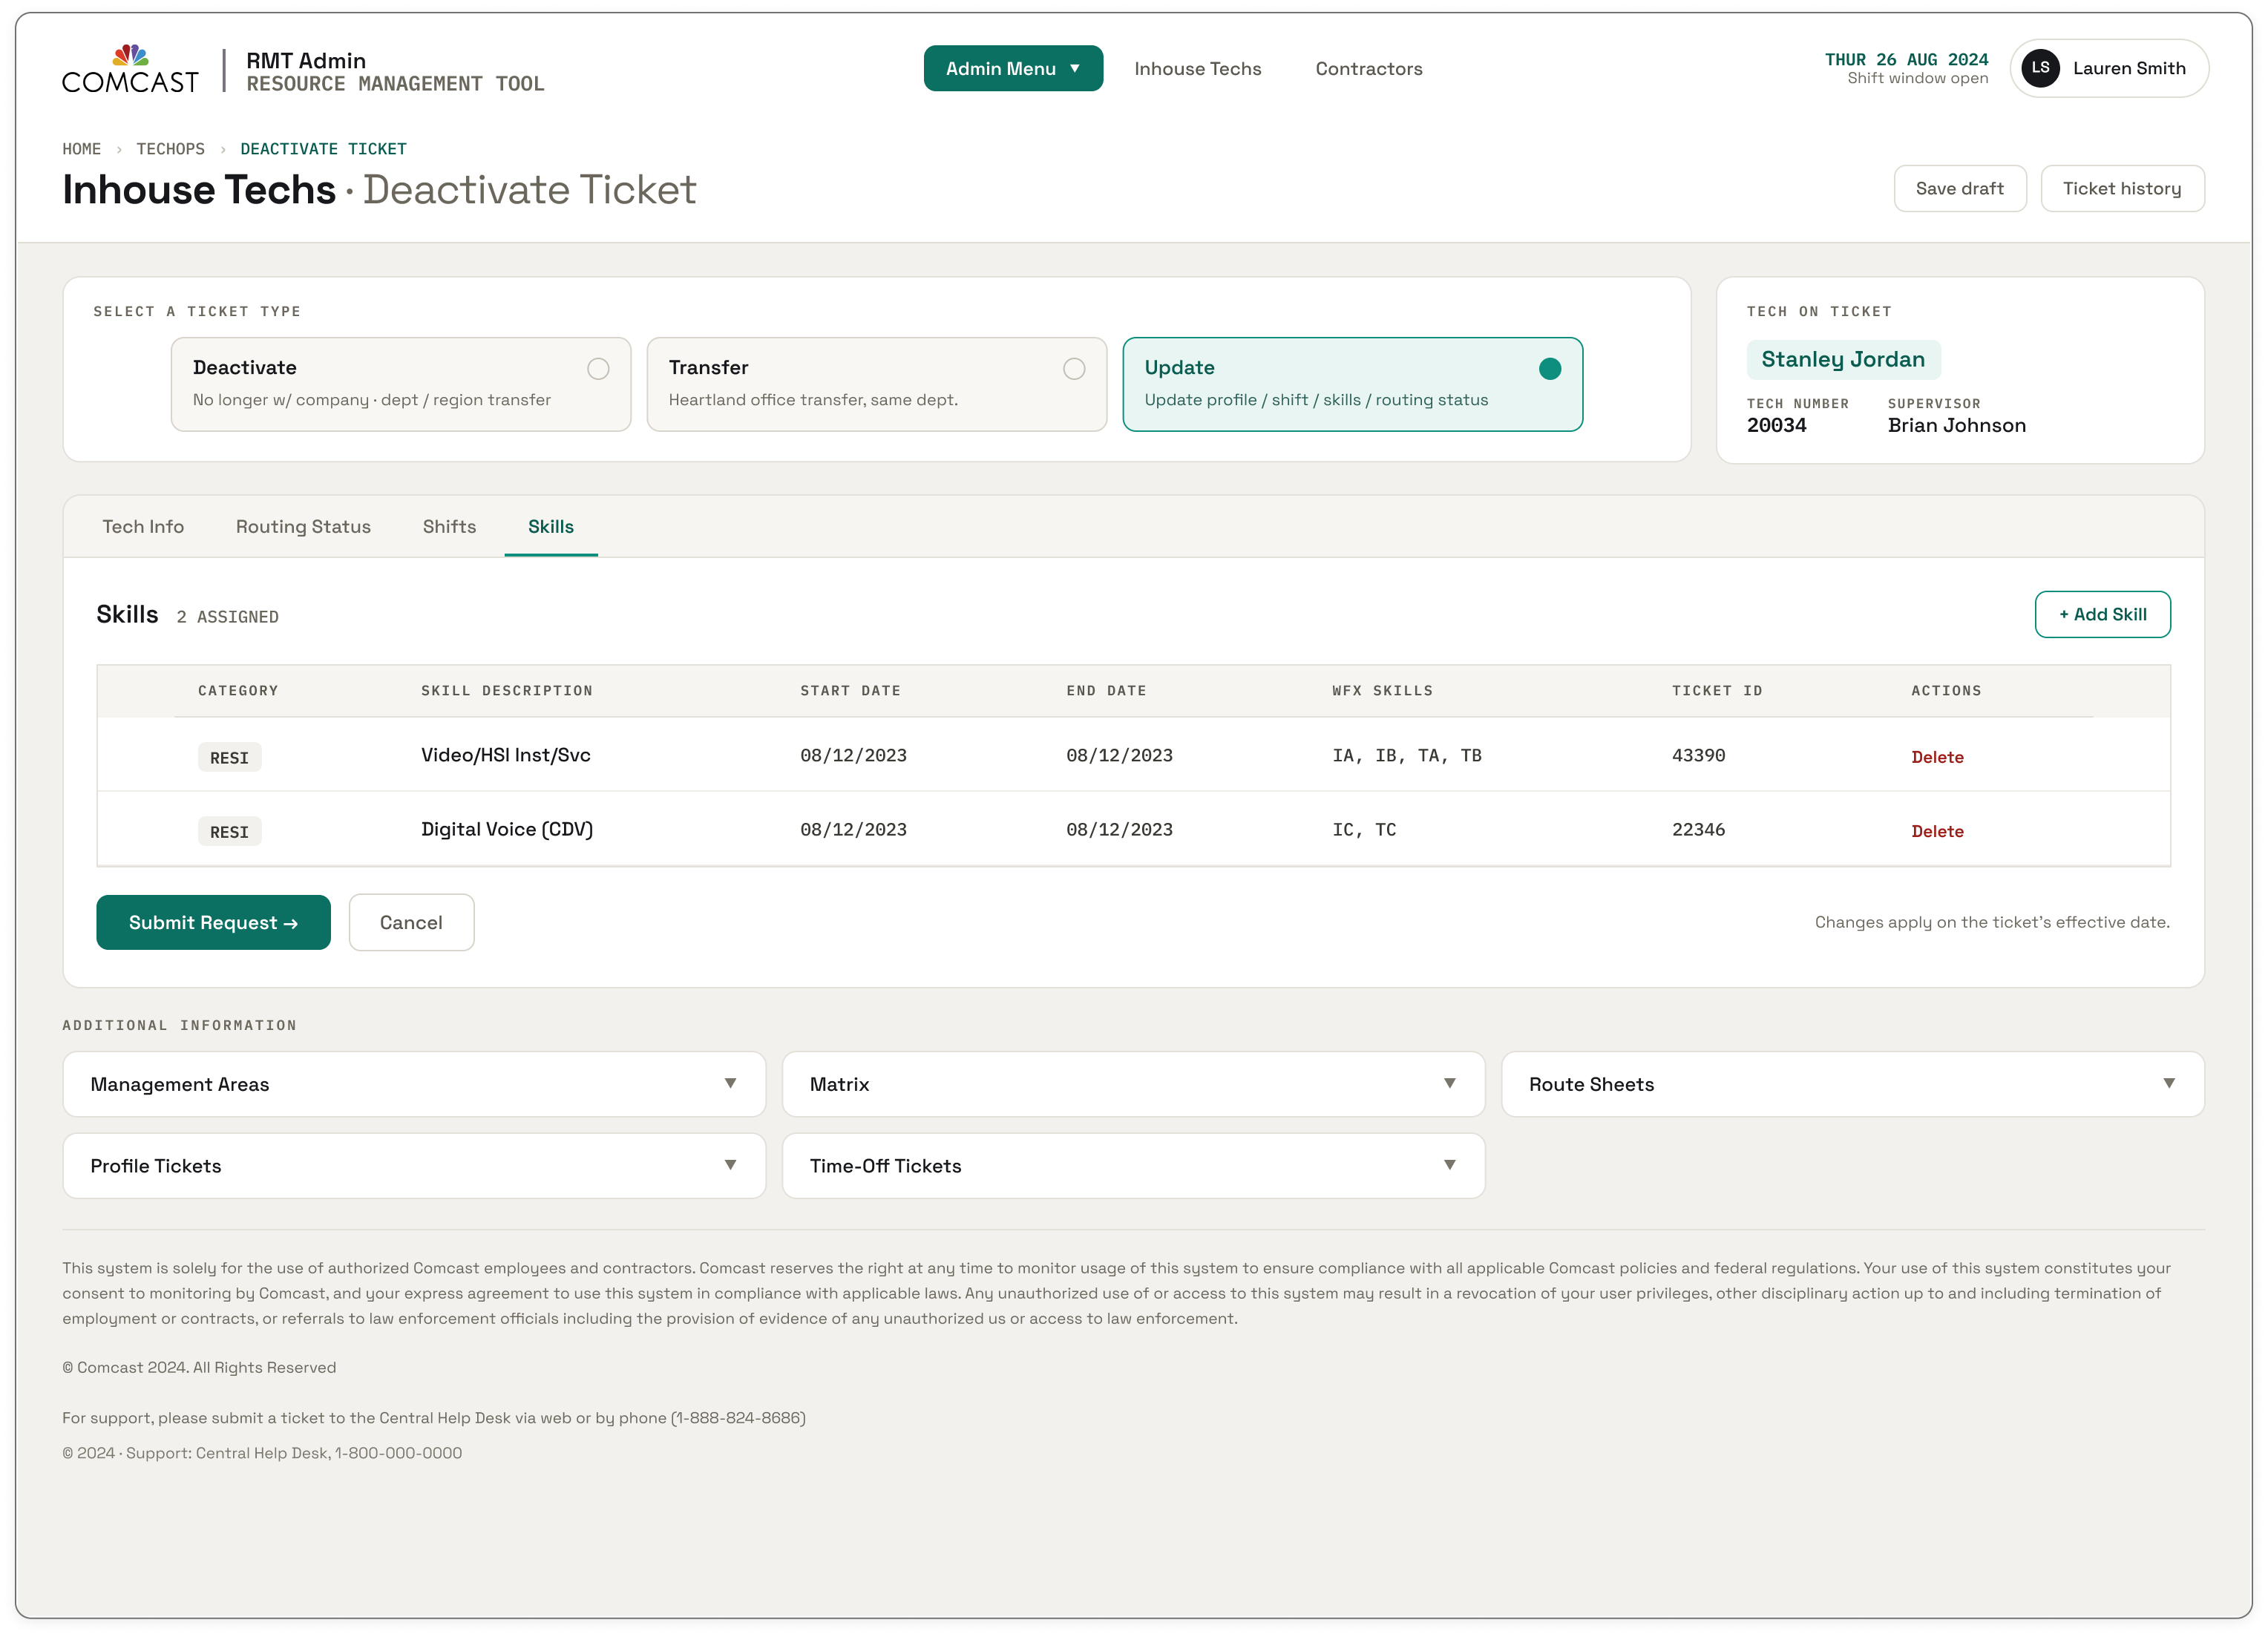
Task: Delete the Video/HSI Inst/Svc skill
Action: 1937,757
